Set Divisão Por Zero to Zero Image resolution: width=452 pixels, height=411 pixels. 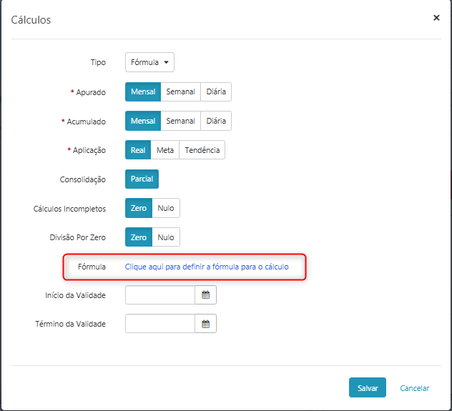pyautogui.click(x=139, y=237)
